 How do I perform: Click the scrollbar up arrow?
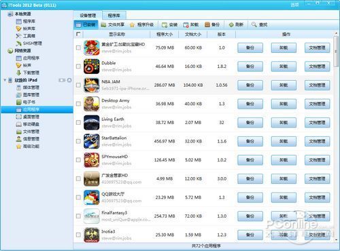coord(336,34)
